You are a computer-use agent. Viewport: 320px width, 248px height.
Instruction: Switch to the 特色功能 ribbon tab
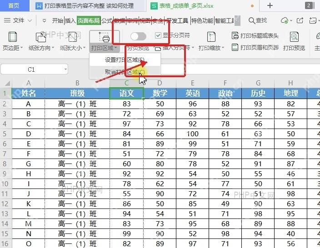coord(202,20)
